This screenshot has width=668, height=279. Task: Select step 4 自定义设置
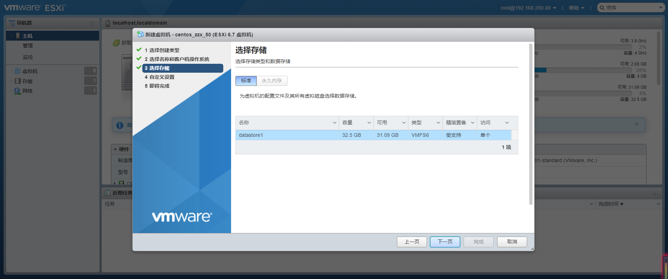tap(159, 77)
